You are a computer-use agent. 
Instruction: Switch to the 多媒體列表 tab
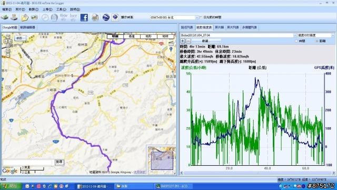tap(250, 27)
